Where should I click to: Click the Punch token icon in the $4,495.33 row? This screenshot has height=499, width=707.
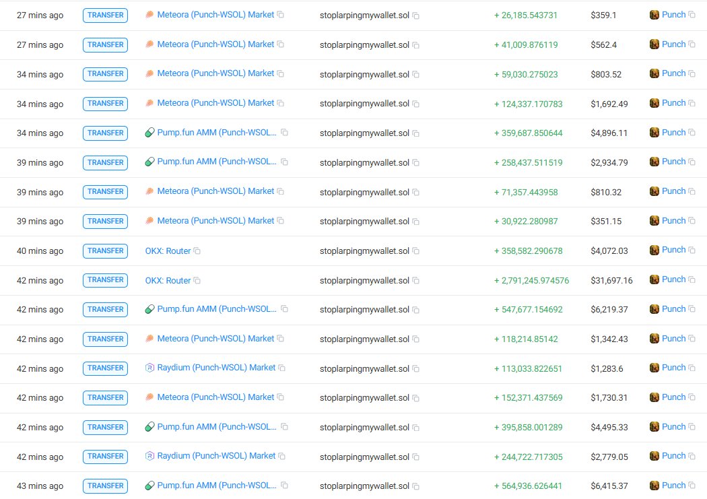654,427
